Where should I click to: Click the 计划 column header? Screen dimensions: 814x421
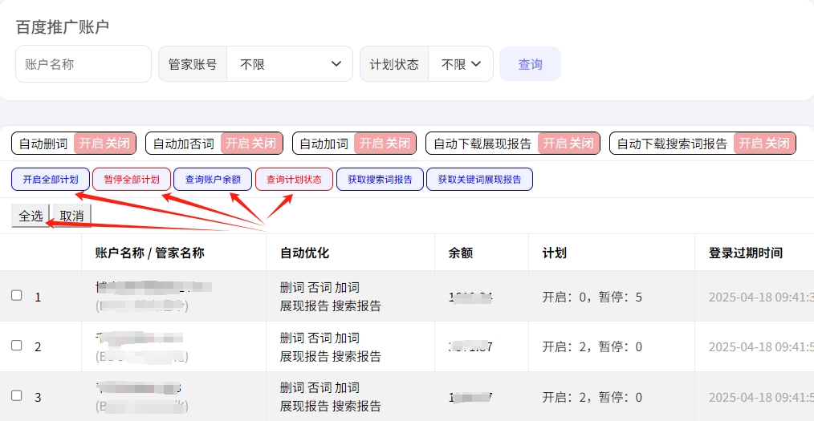554,253
